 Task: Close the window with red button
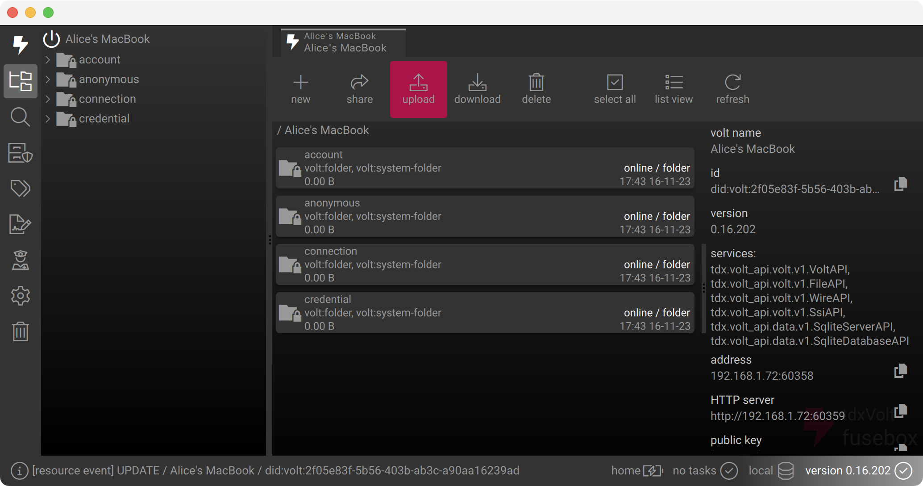tap(12, 13)
